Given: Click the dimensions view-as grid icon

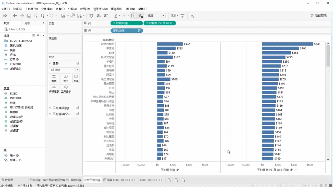Looking at the screenshot, I should point(34,36).
